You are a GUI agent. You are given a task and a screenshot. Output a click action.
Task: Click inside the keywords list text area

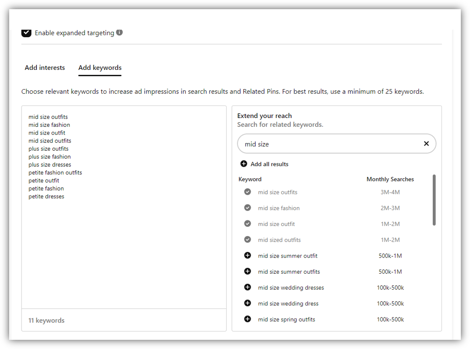(124, 253)
